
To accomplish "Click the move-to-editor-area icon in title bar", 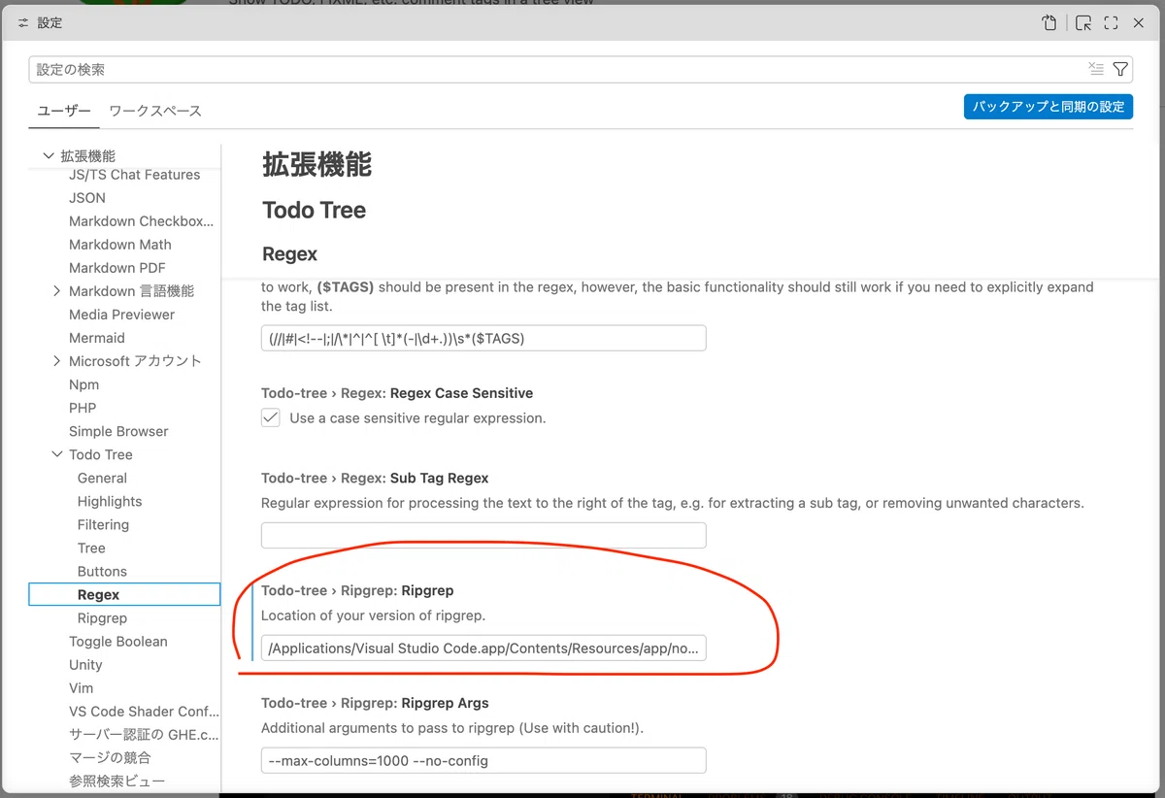I will (x=1083, y=23).
